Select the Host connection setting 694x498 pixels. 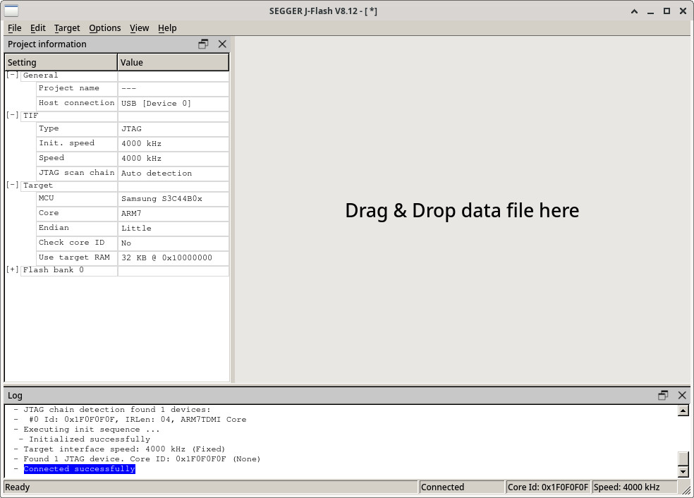tap(77, 103)
